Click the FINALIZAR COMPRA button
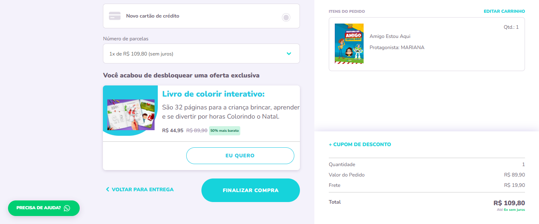This screenshot has height=224, width=539. click(x=251, y=190)
